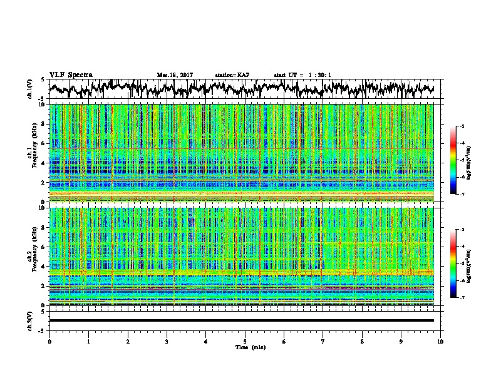The width and height of the screenshot is (496, 383).
Task: Click the date 'Mar.18, 2017' label
Action: pos(175,75)
